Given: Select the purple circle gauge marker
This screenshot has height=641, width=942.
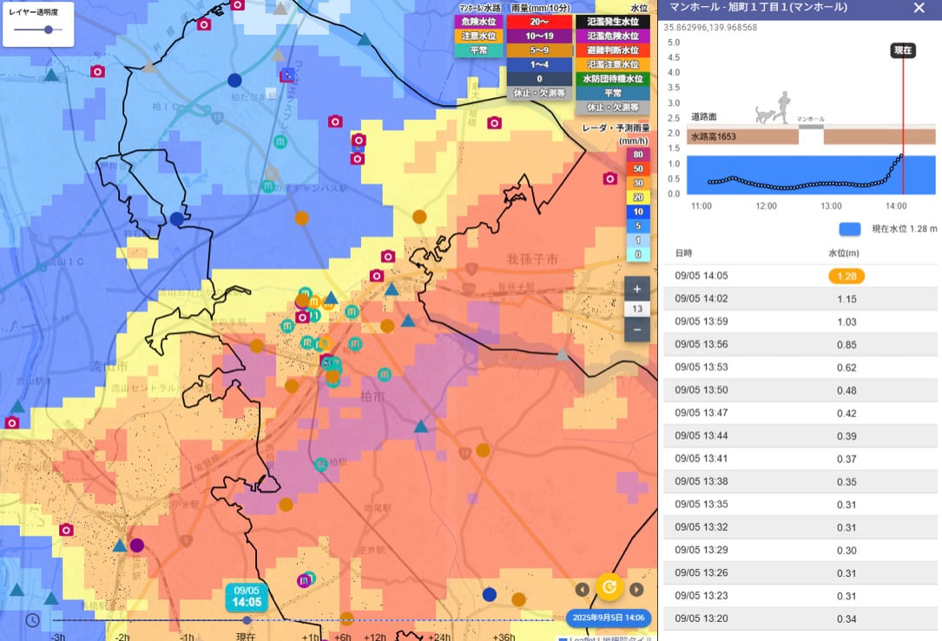Looking at the screenshot, I should coord(137,545).
